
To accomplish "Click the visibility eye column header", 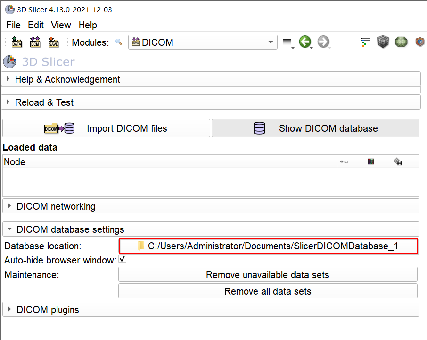I will pyautogui.click(x=344, y=162).
